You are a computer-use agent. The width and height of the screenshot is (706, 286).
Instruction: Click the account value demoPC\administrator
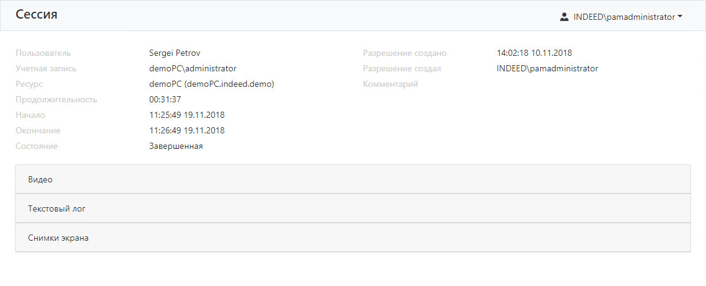(193, 68)
